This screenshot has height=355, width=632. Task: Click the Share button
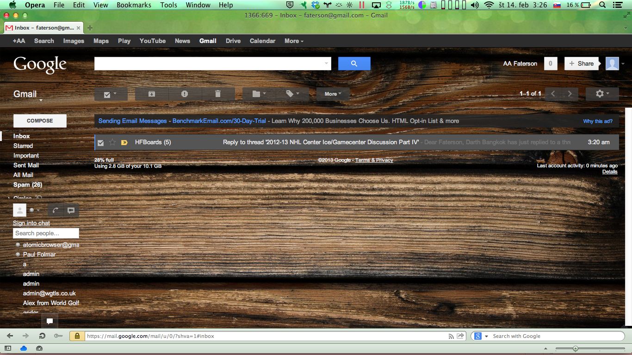pyautogui.click(x=581, y=64)
